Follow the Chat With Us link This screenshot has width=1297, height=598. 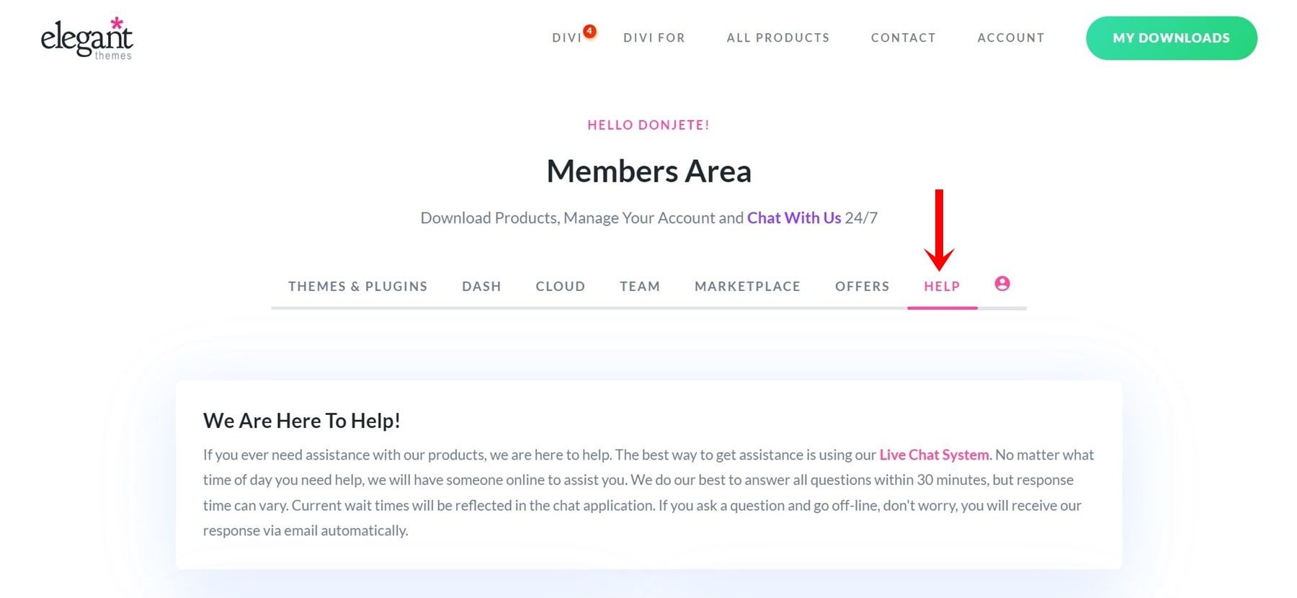pos(793,218)
